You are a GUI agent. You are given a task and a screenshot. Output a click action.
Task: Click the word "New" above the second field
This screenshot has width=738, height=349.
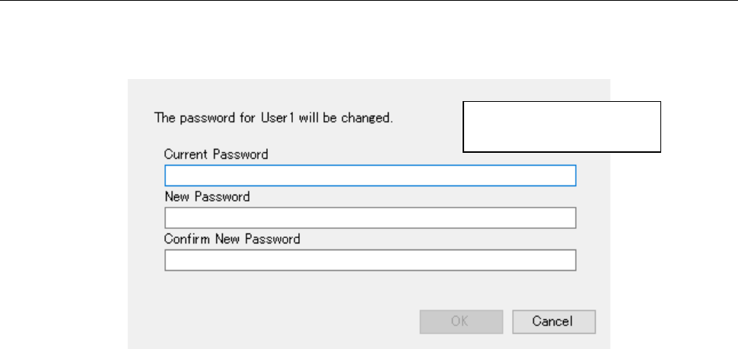[177, 197]
